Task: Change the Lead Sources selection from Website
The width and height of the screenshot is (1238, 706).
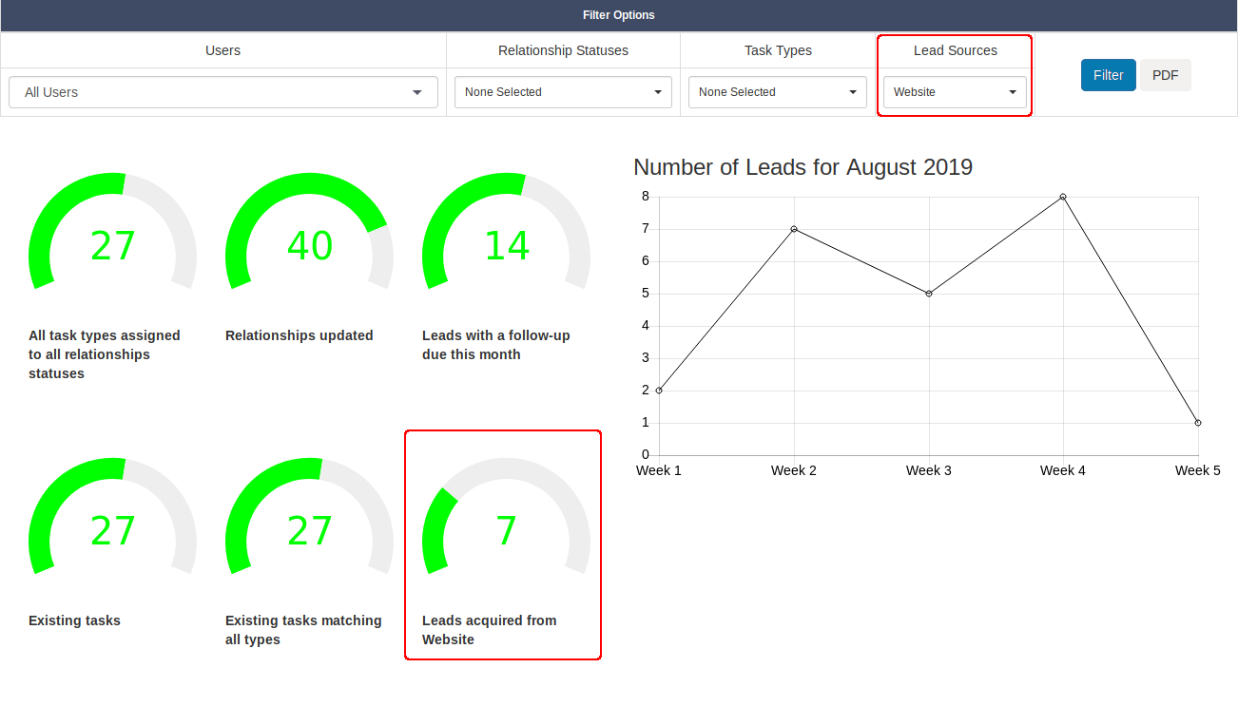Action: [x=954, y=92]
